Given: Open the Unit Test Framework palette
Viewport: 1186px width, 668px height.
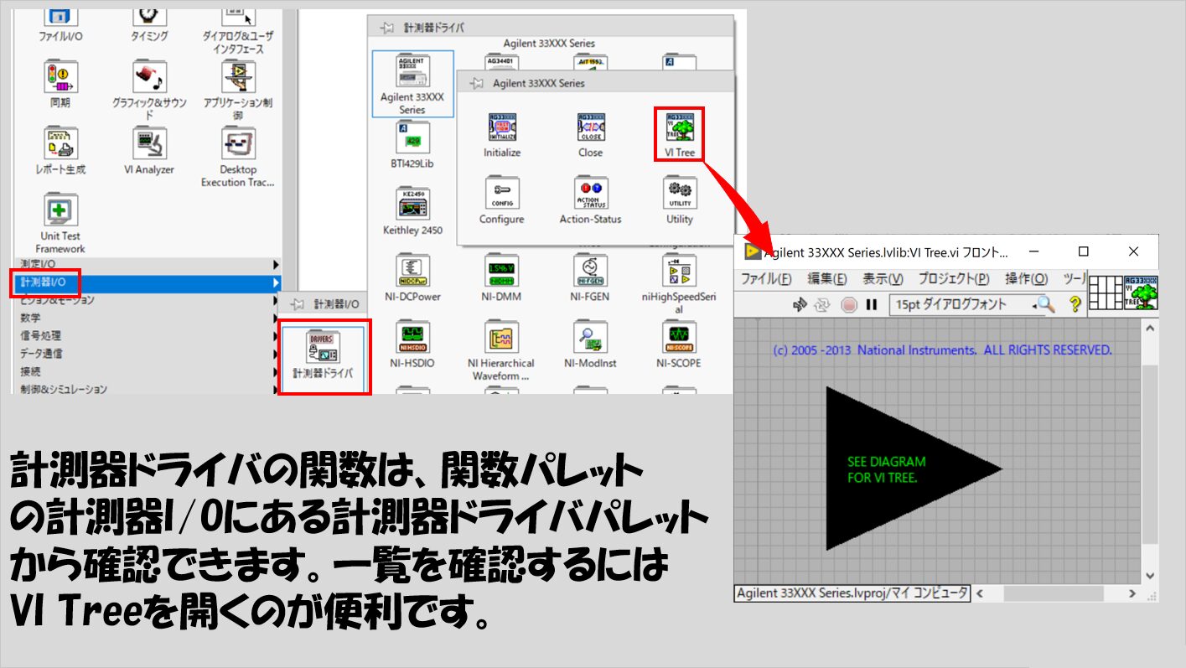Looking at the screenshot, I should (61, 210).
